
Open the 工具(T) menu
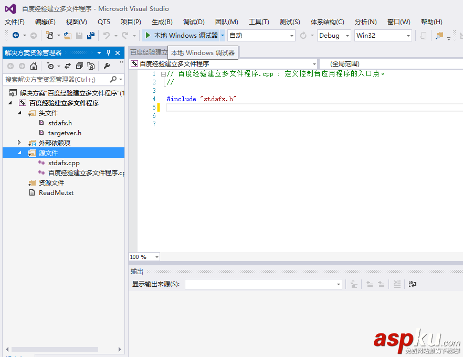pyautogui.click(x=259, y=22)
